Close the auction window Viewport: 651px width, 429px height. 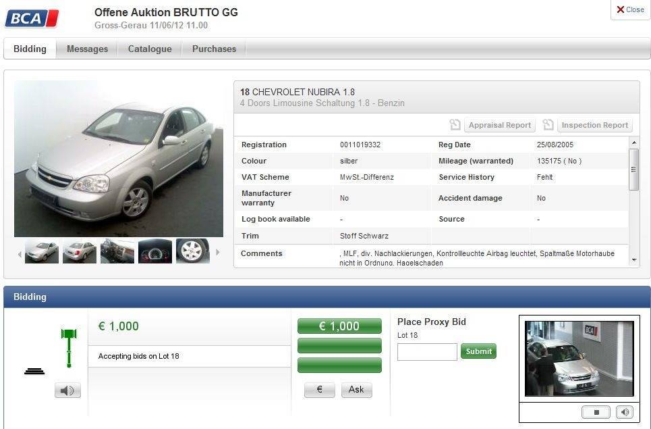(630, 9)
